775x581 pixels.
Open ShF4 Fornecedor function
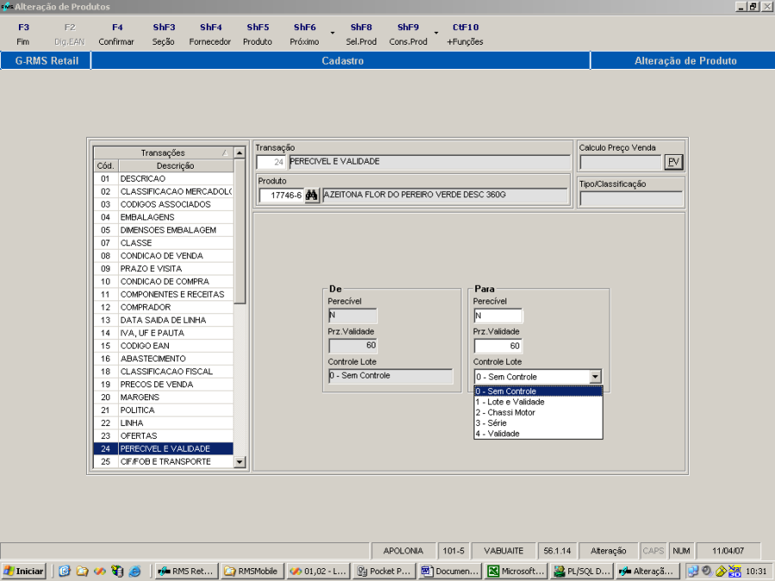(x=210, y=34)
